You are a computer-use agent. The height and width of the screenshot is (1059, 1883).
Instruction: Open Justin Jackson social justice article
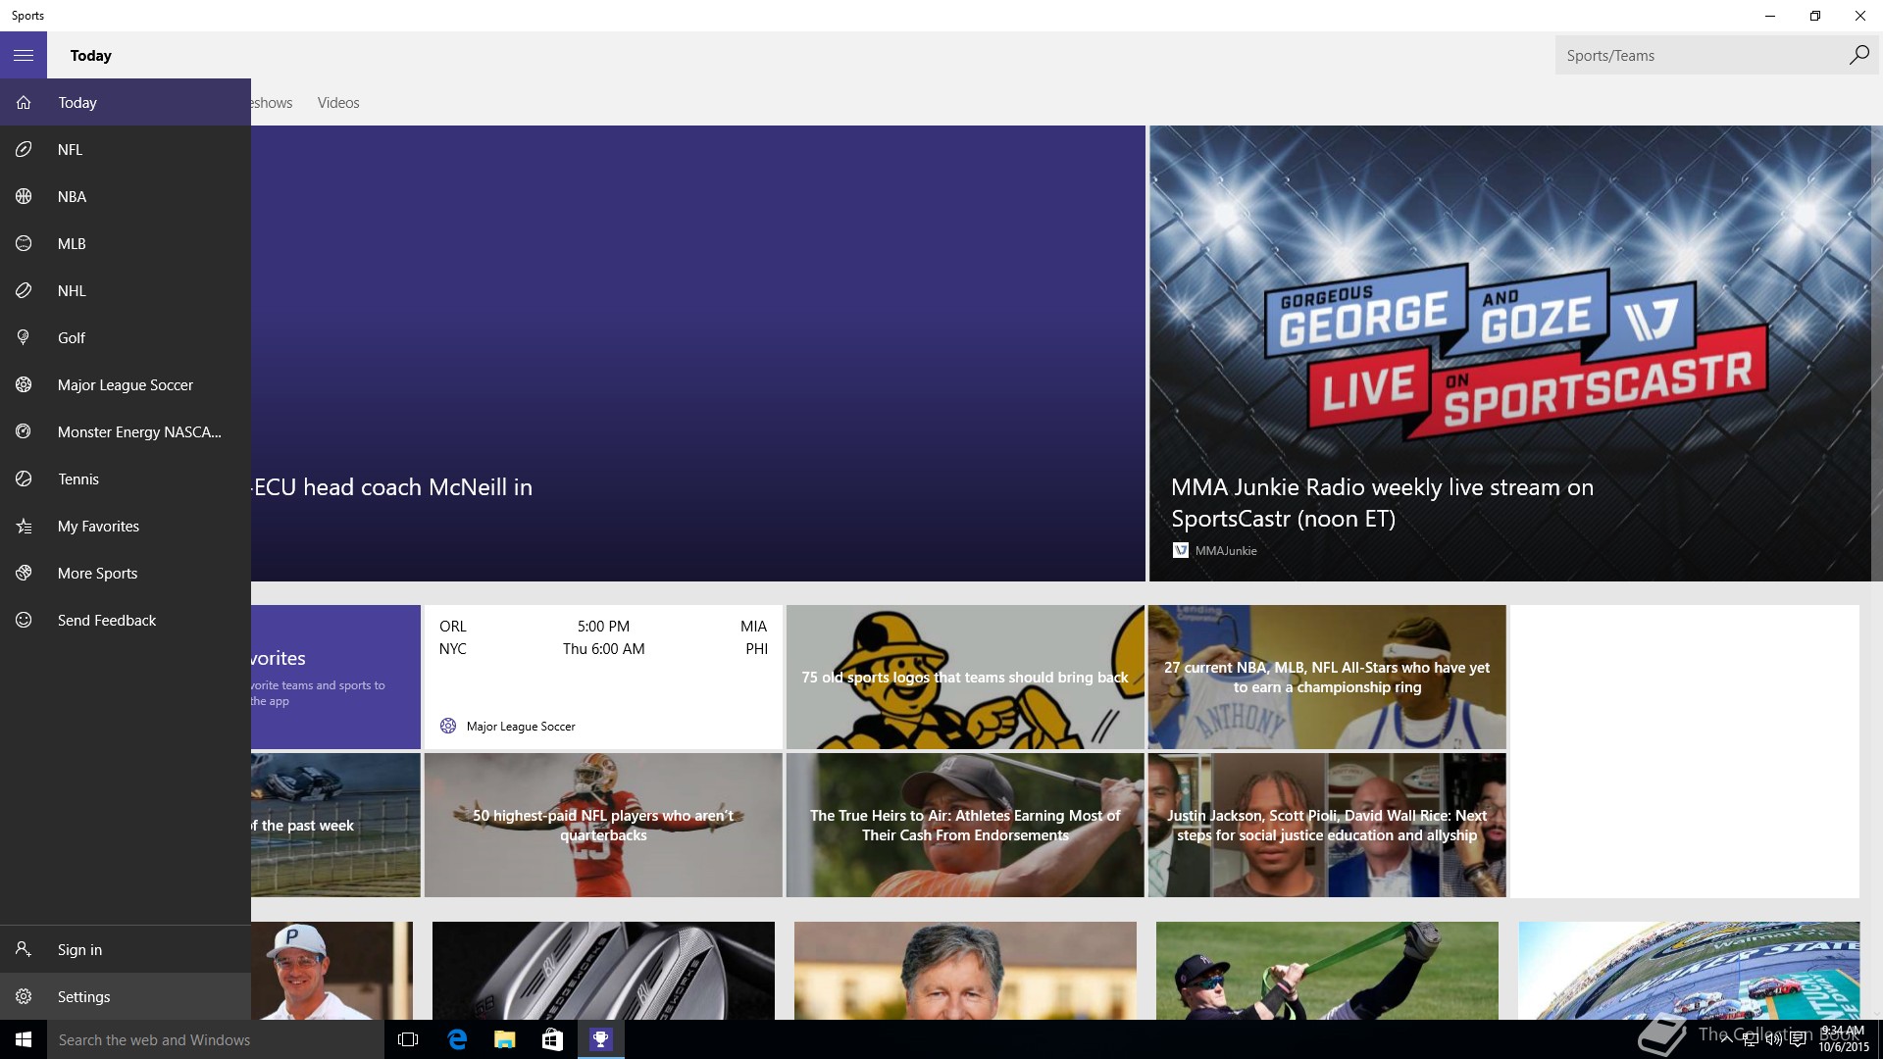[1327, 825]
